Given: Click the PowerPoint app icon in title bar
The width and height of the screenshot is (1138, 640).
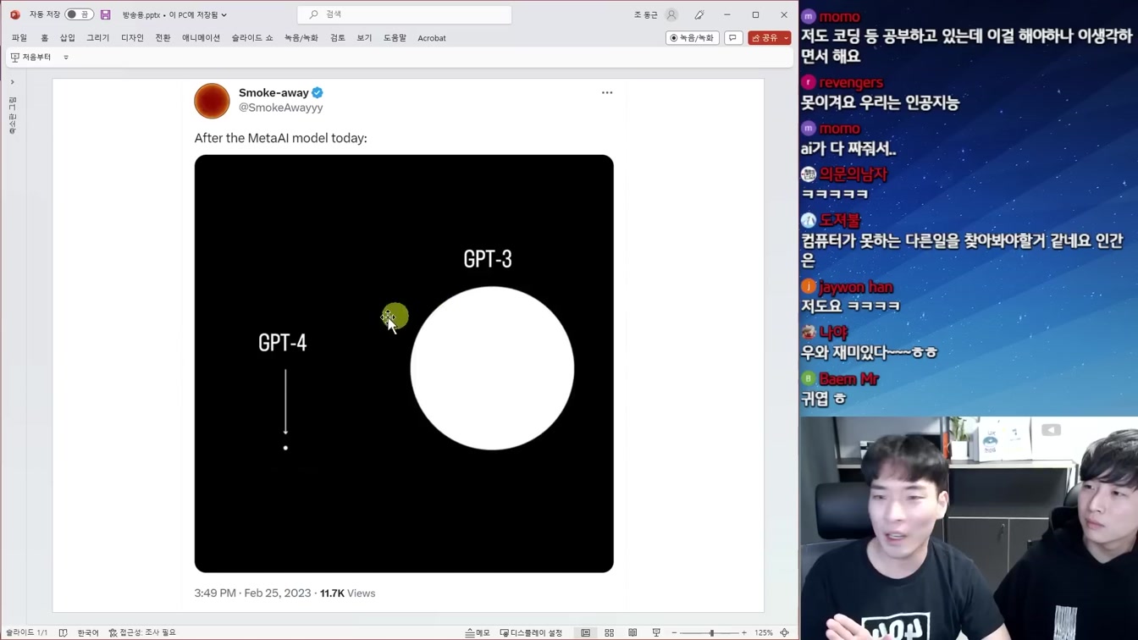Looking at the screenshot, I should click(14, 14).
